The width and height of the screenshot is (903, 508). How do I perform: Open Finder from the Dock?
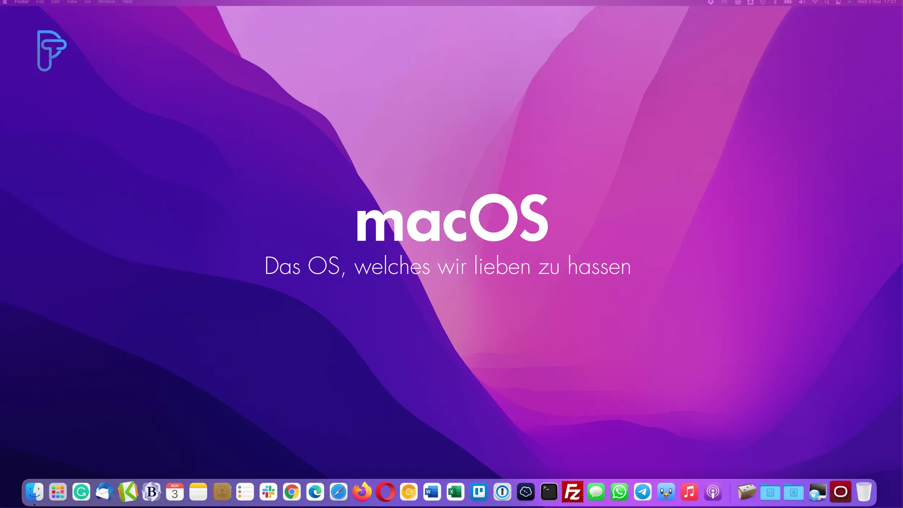click(x=35, y=492)
